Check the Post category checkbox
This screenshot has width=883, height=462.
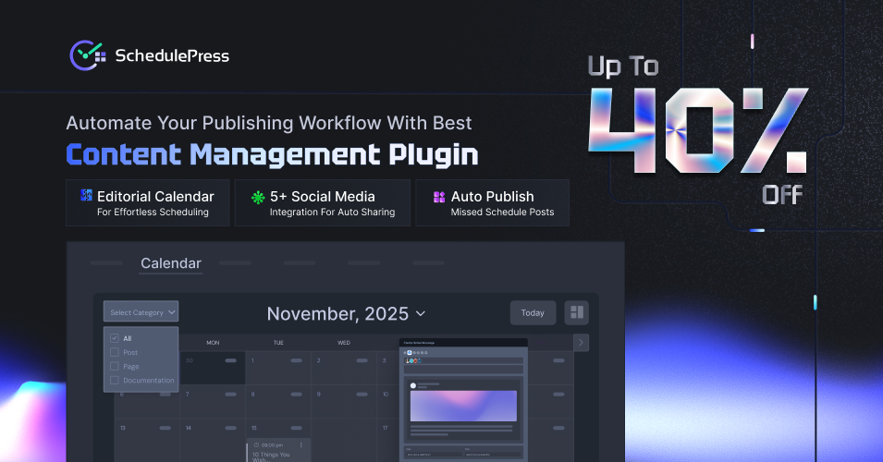click(x=114, y=352)
